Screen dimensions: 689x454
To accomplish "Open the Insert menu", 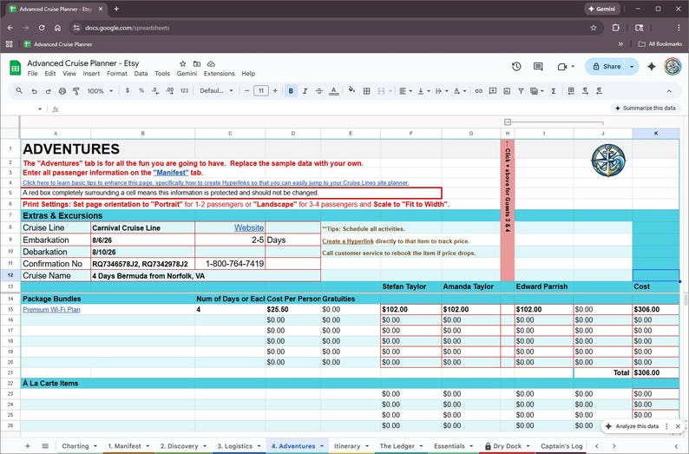I will click(x=91, y=74).
